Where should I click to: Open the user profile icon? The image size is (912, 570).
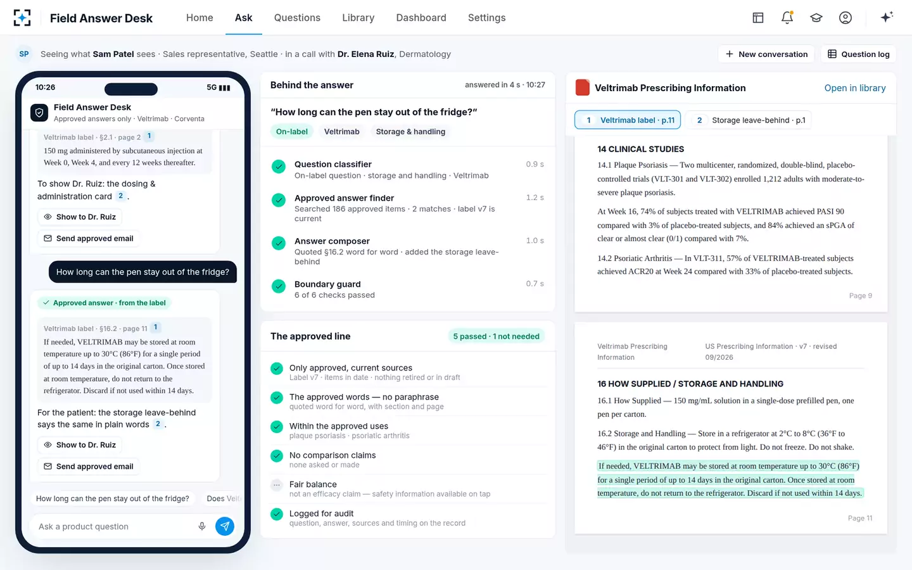845,18
